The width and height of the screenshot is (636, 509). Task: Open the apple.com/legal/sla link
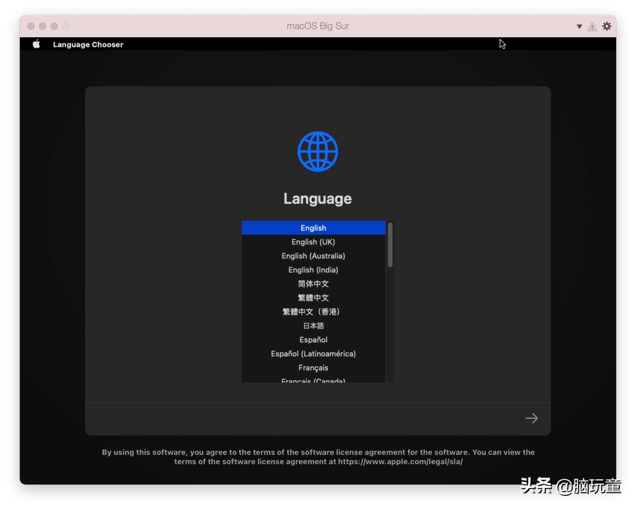tap(400, 462)
